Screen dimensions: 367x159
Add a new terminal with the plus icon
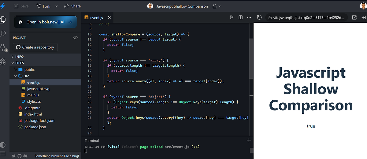tap(249, 140)
